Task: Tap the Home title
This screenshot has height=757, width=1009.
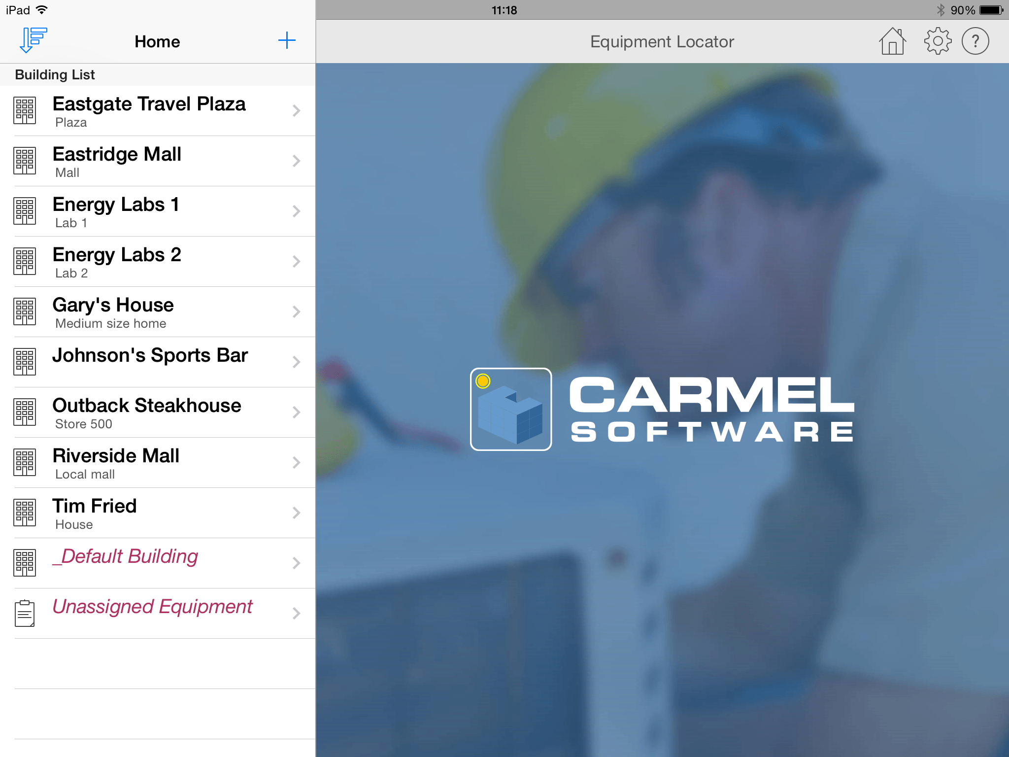Action: (157, 41)
